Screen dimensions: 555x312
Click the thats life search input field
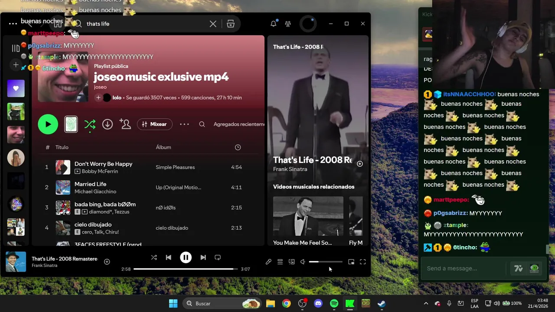(145, 24)
